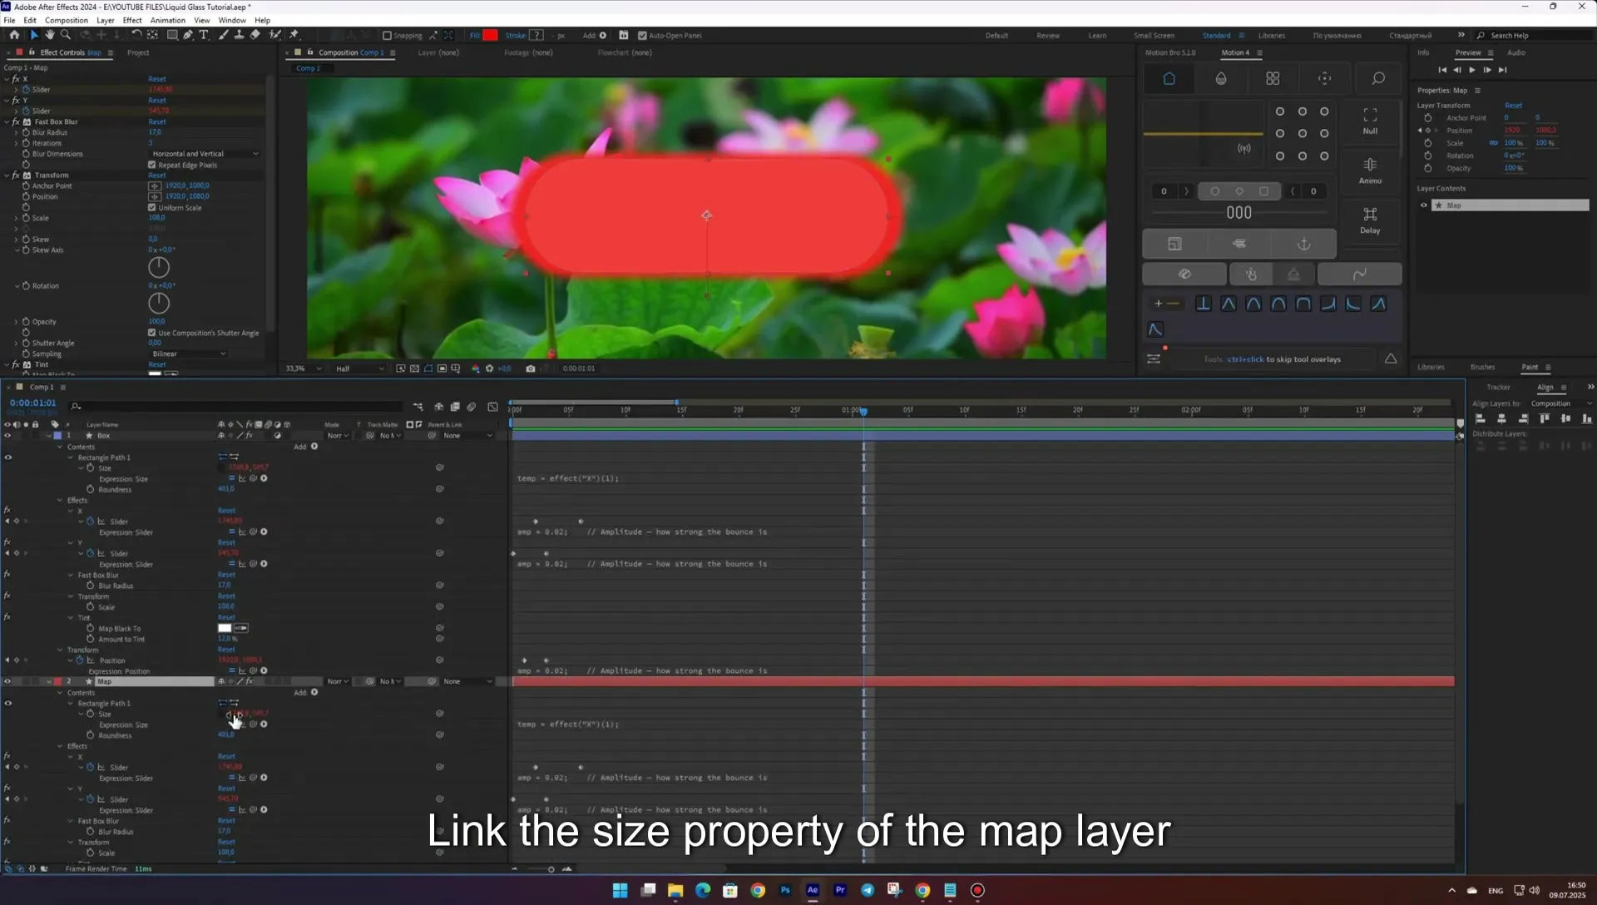Viewport: 1597px width, 905px height.
Task: Toggle the Snapping checkbox
Action: click(x=387, y=36)
